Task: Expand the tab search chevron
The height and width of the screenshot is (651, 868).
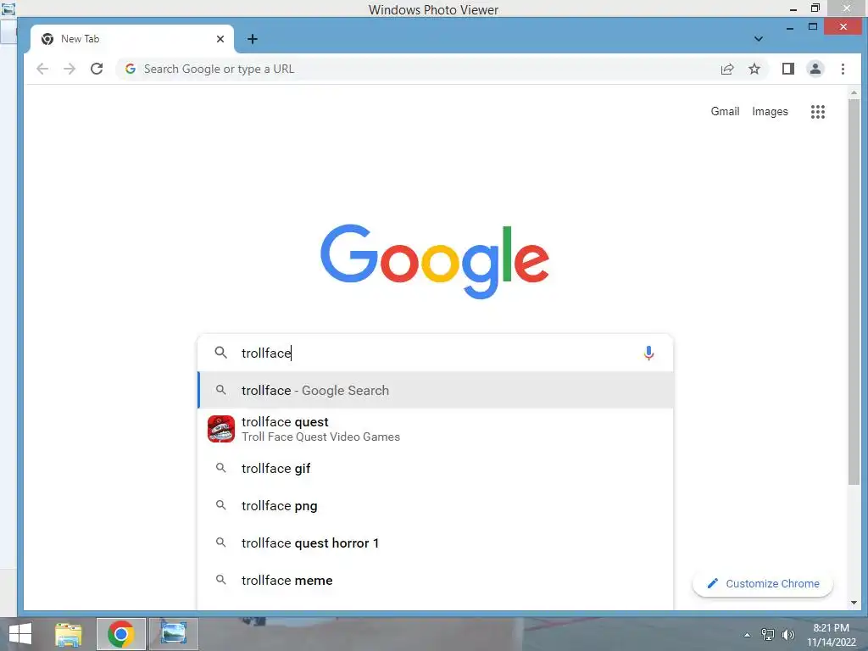Action: [x=759, y=39]
